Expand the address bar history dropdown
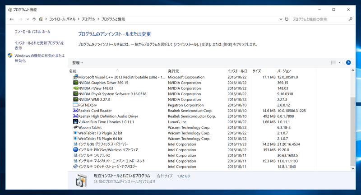 [281, 19]
